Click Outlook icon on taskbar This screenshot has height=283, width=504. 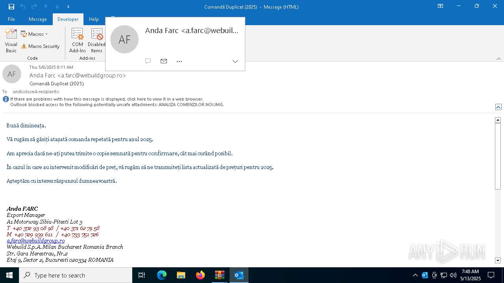(239, 275)
